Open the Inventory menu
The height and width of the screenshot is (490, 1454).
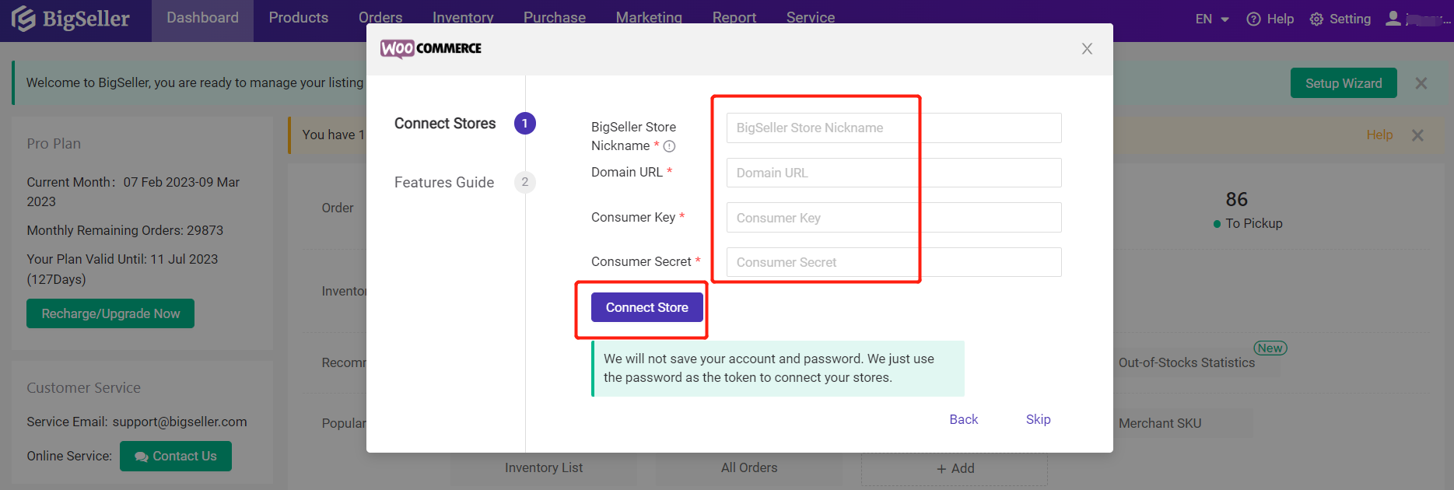[463, 18]
